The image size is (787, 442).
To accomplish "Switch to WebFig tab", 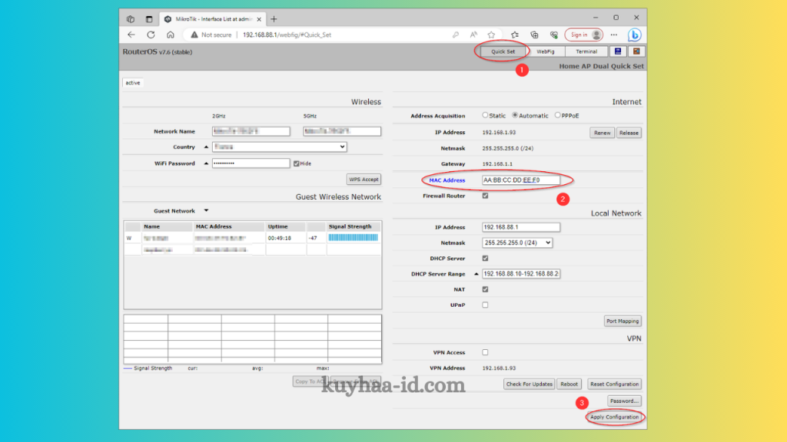I will tap(545, 51).
